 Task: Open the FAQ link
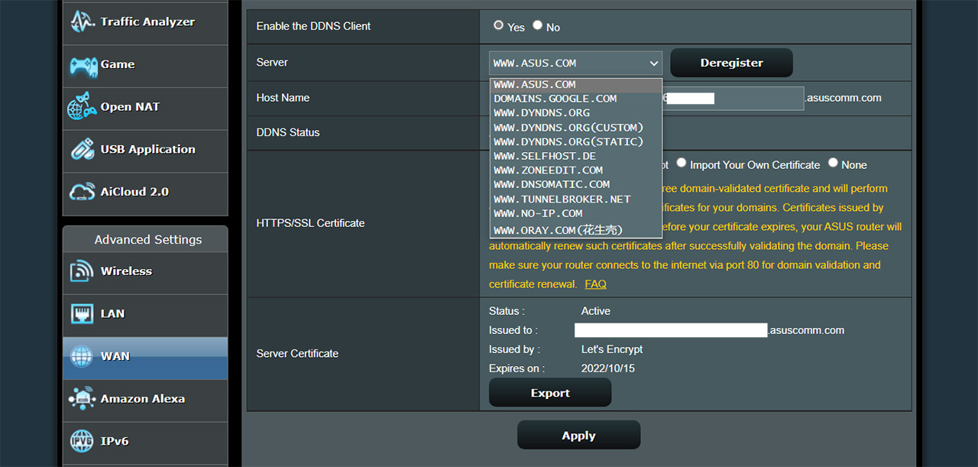coord(595,284)
